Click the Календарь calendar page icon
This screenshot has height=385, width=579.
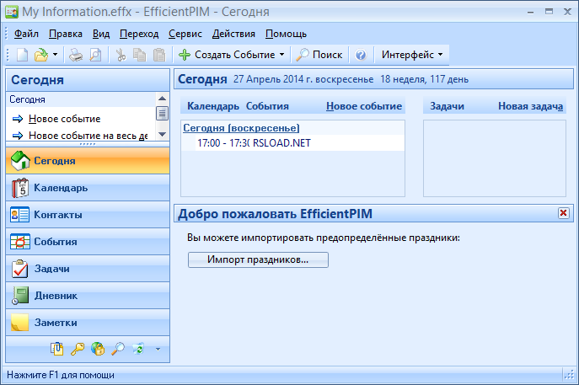(x=20, y=188)
